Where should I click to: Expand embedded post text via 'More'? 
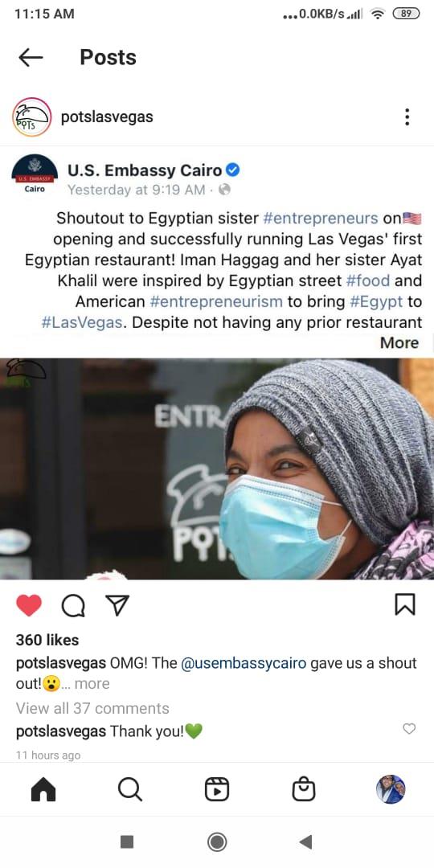pyautogui.click(x=399, y=342)
